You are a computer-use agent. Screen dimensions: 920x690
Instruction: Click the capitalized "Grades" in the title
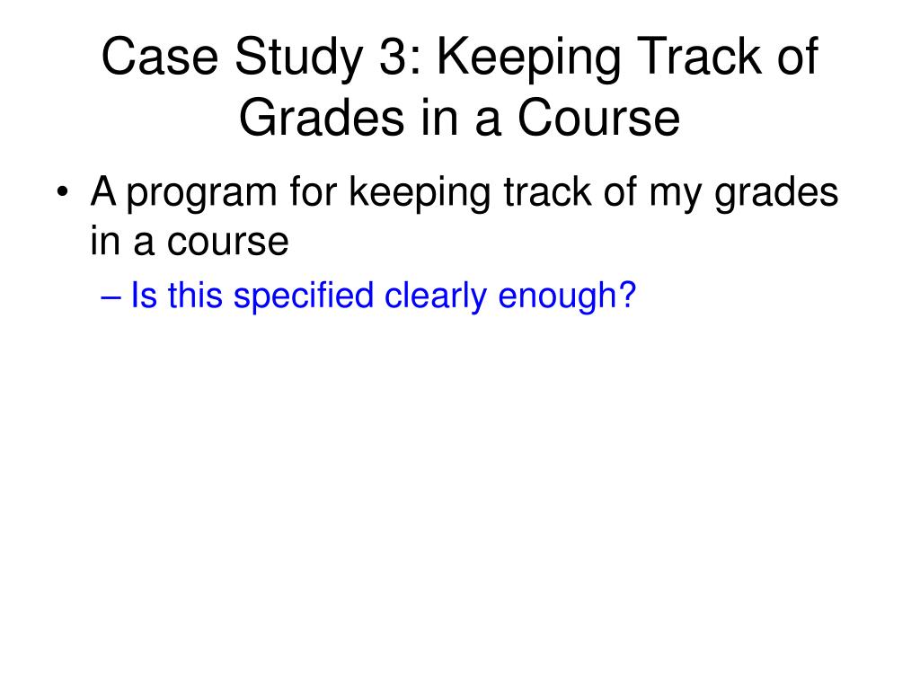[322, 118]
